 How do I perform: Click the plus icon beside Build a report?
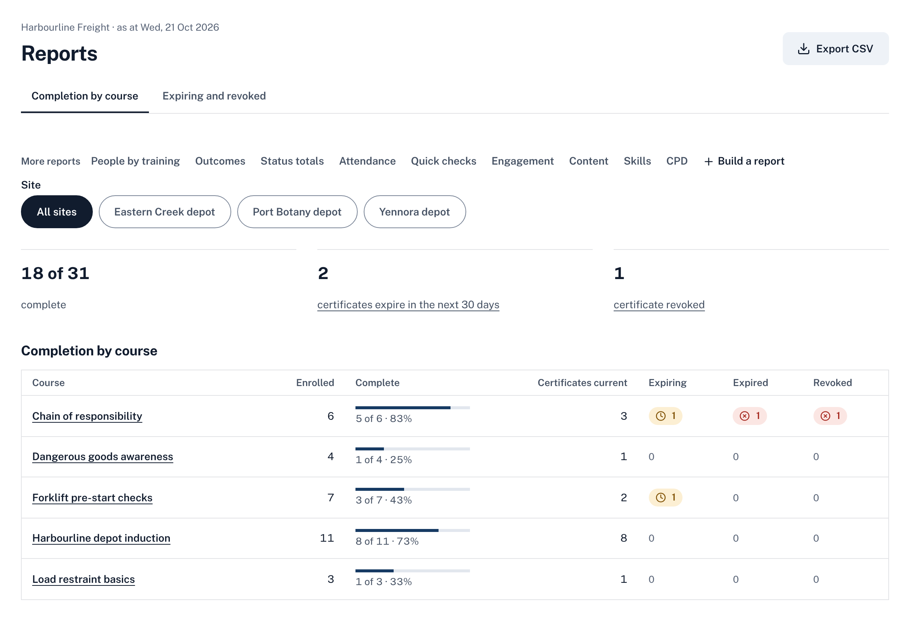pyautogui.click(x=708, y=162)
